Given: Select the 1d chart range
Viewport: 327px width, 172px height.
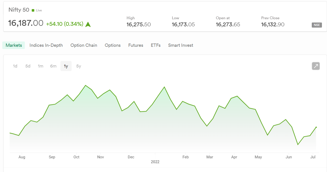Looking at the screenshot, I should coord(15,66).
